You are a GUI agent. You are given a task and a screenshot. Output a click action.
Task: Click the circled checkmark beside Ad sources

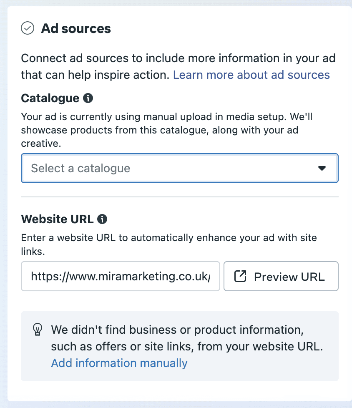coord(27,28)
